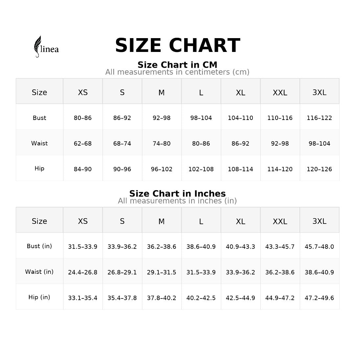Click the 'All measurements in inches (in)' subtitle
This screenshot has width=355, height=355.
coord(177,201)
